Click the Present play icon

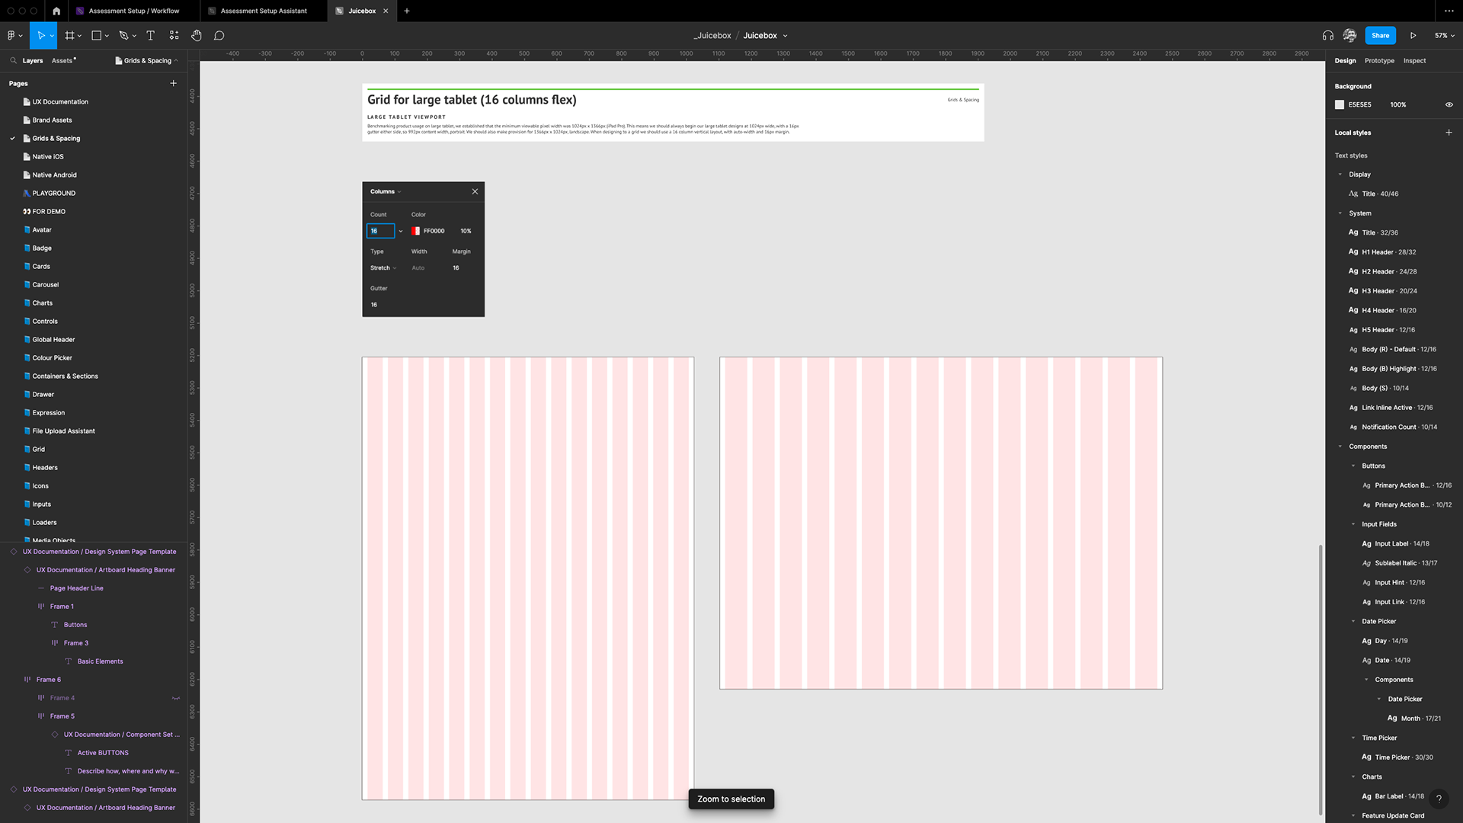pyautogui.click(x=1413, y=36)
